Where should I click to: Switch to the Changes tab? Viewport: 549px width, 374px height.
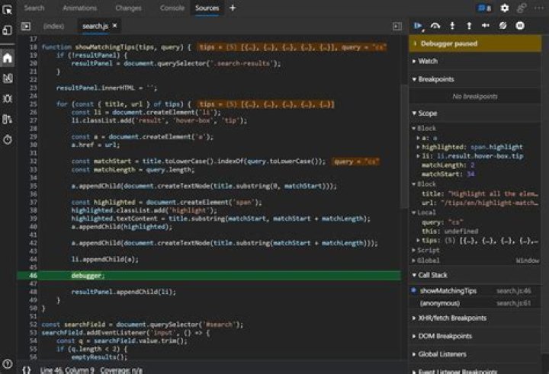click(x=128, y=8)
